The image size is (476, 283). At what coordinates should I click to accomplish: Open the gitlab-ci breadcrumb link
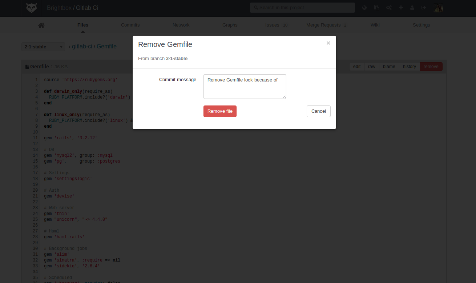(82, 47)
